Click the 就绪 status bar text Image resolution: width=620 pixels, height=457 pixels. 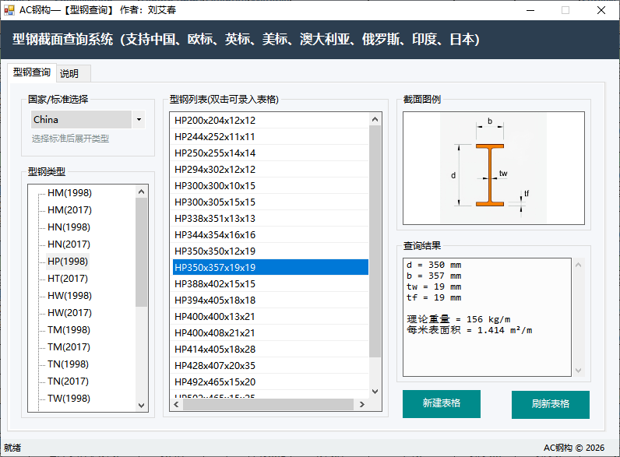pos(12,448)
